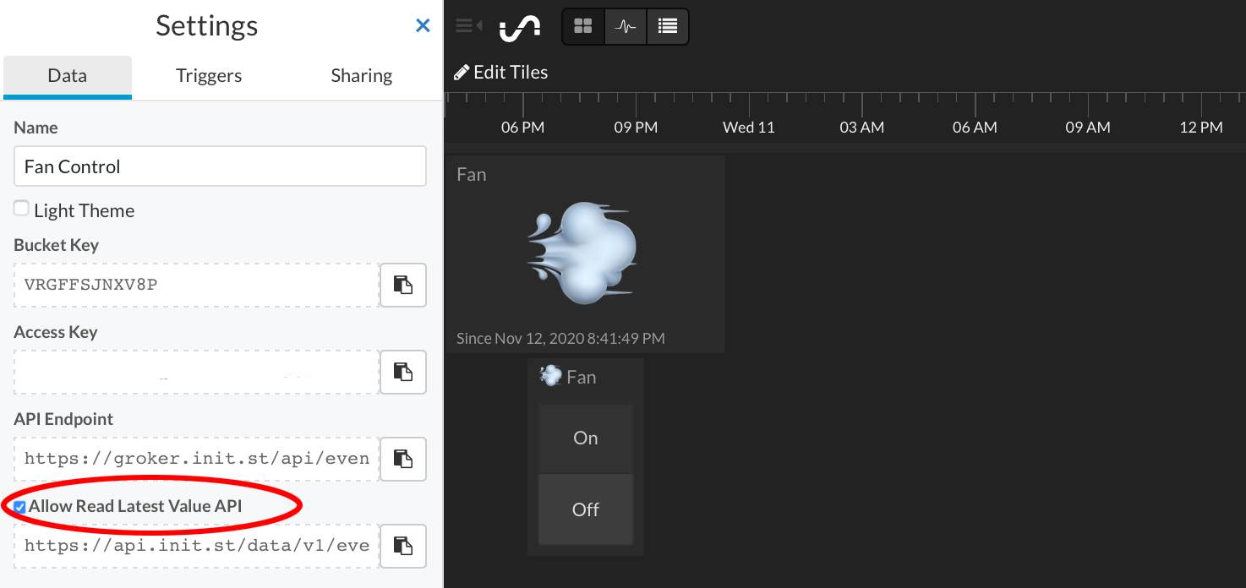This screenshot has width=1246, height=588.
Task: Copy the Access Key to clipboard
Action: [403, 372]
